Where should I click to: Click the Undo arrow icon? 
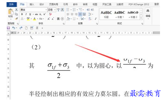tap(14, 28)
